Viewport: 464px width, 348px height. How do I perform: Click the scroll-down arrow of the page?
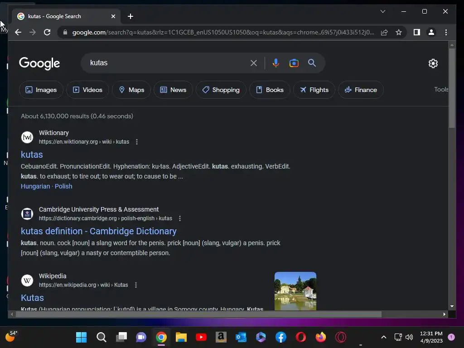pyautogui.click(x=452, y=306)
